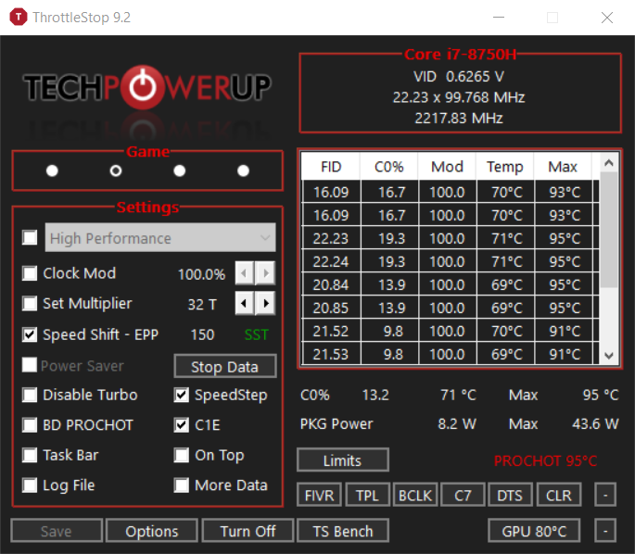635x554 pixels.
Task: Click the minus button beside CLR
Action: [605, 495]
